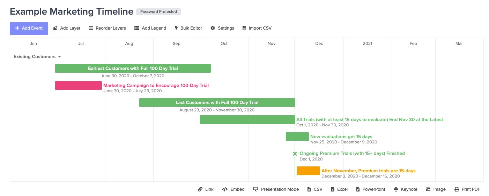Viewport: 489px width, 196px height.
Task: Click the Add Legend list icon
Action: tap(137, 28)
